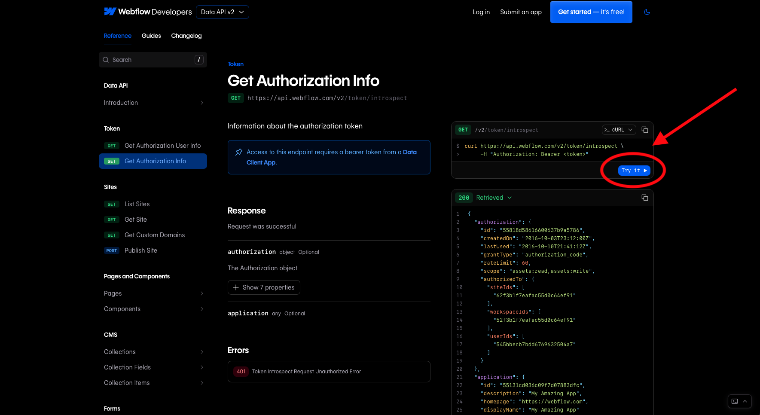Switch to the Reference tab
This screenshot has height=415, width=760.
click(x=117, y=36)
